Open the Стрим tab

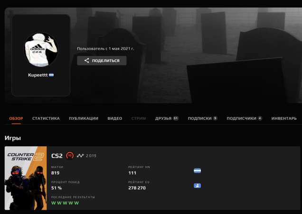coord(139,118)
